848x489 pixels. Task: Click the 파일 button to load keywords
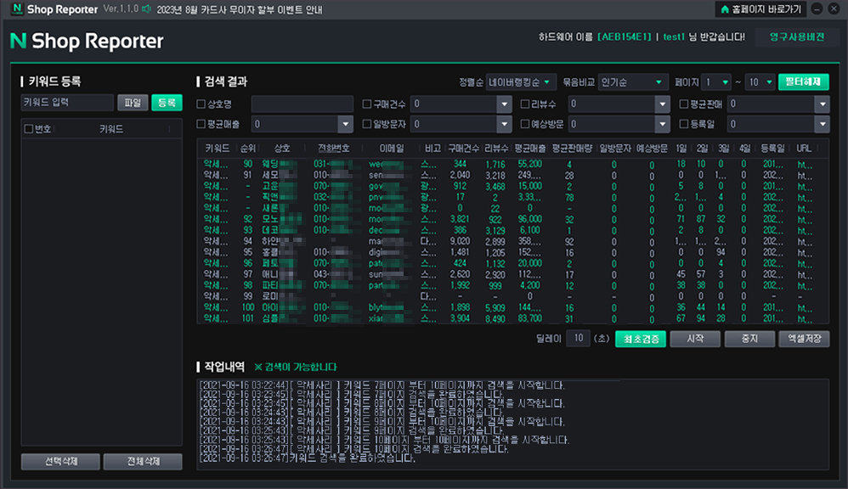click(x=133, y=103)
